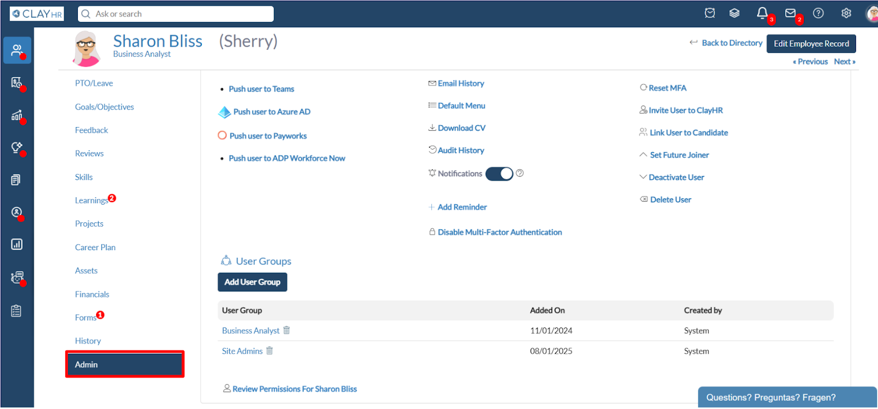
Task: Open the user profile avatar in top bar
Action: (x=871, y=14)
